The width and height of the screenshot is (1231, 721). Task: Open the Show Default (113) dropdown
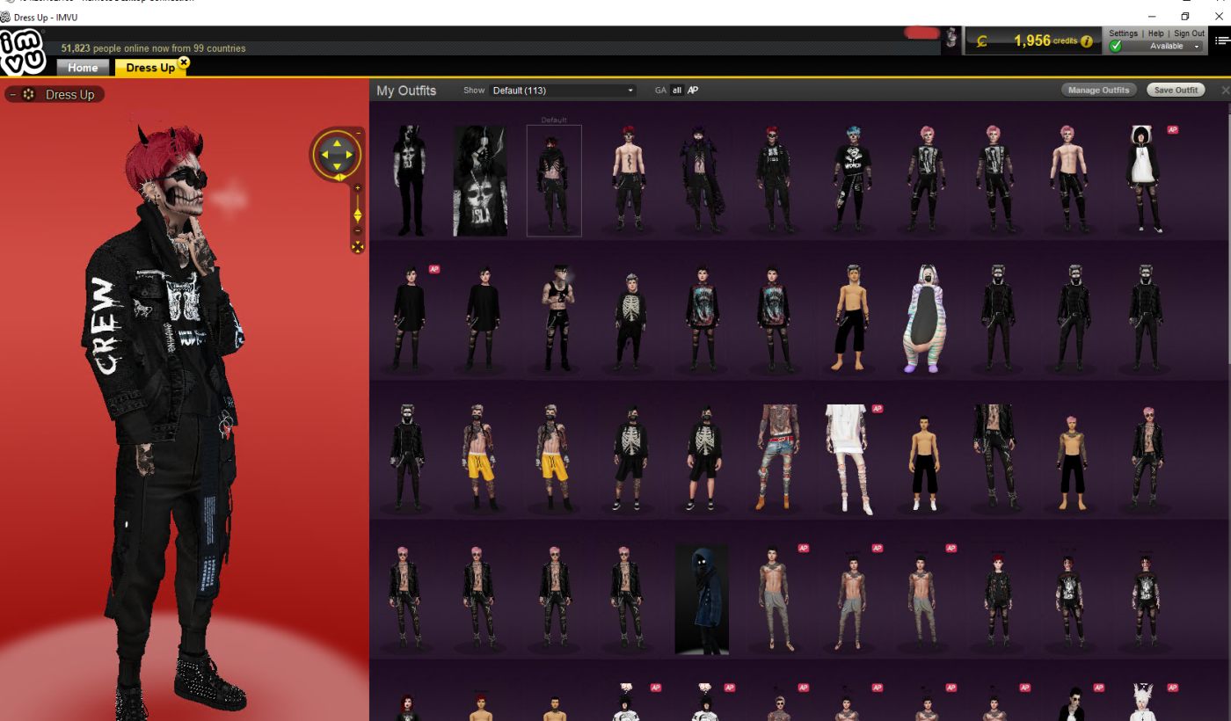pyautogui.click(x=563, y=91)
